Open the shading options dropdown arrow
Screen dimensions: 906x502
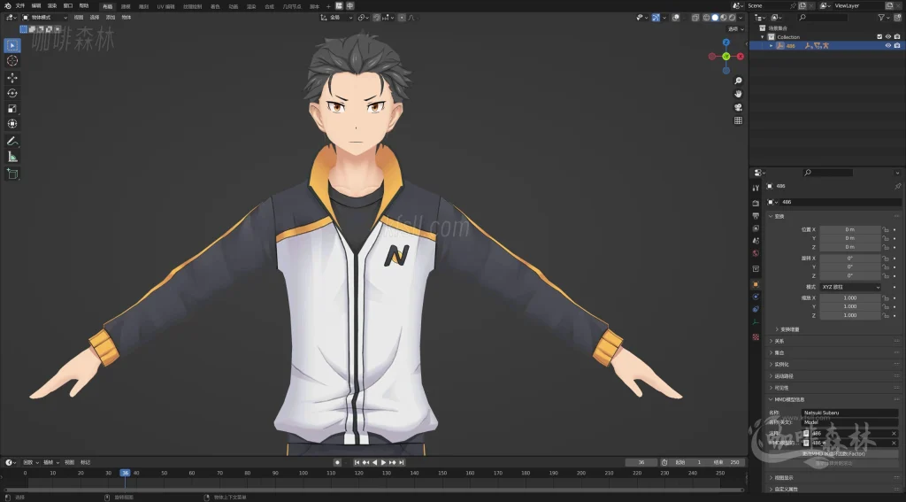coord(741,18)
